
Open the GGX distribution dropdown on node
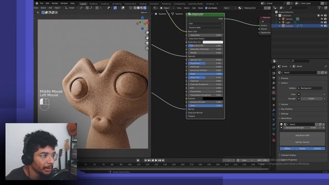point(206,24)
